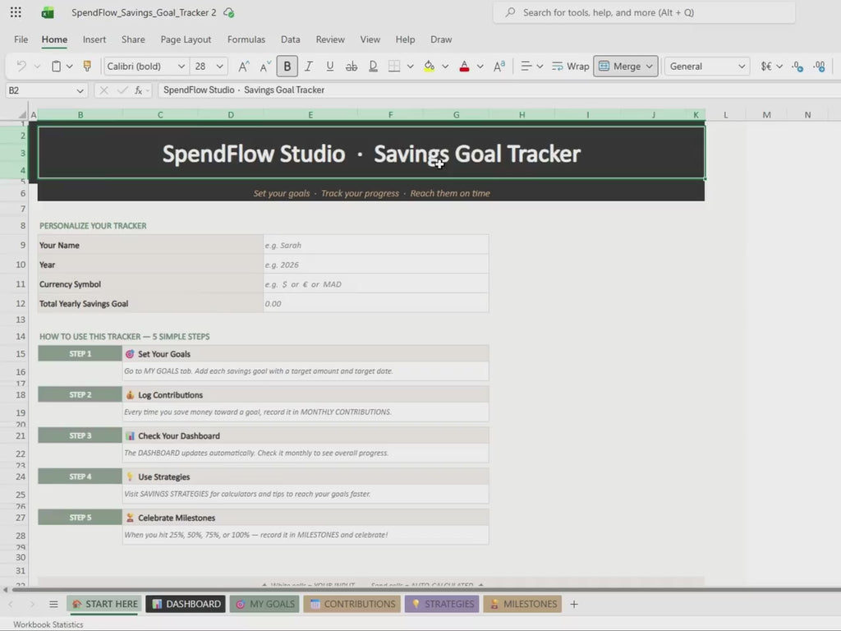841x631 pixels.
Task: Click the cloud saved status icon
Action: click(229, 12)
